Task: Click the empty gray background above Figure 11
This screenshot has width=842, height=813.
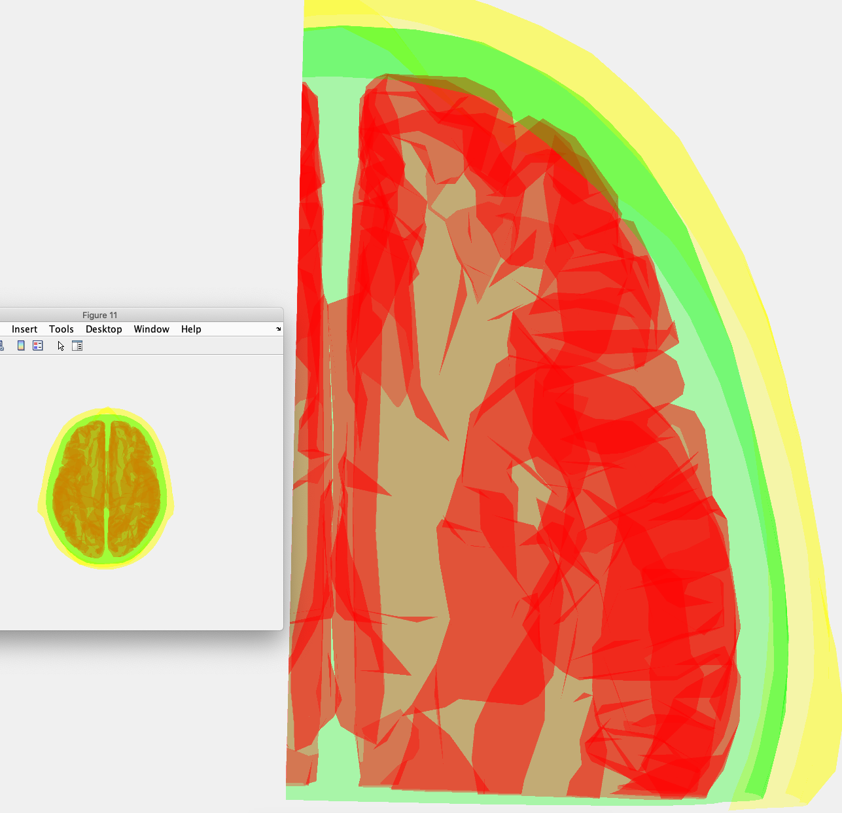Action: pos(131,164)
